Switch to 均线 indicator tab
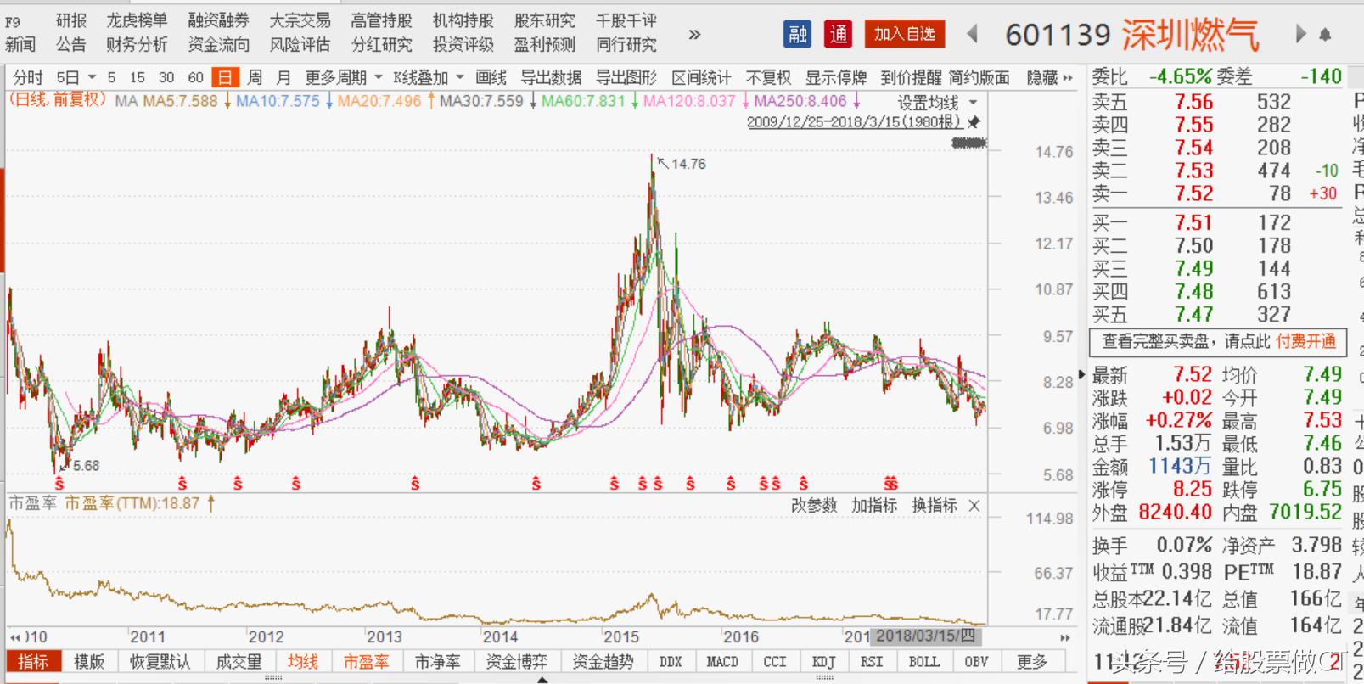Image resolution: width=1364 pixels, height=684 pixels. tap(303, 662)
